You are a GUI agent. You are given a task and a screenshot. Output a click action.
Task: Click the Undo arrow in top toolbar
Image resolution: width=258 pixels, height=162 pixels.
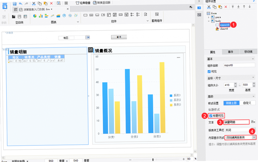point(20,4)
